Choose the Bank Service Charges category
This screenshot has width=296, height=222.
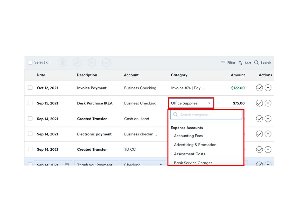coord(193,163)
